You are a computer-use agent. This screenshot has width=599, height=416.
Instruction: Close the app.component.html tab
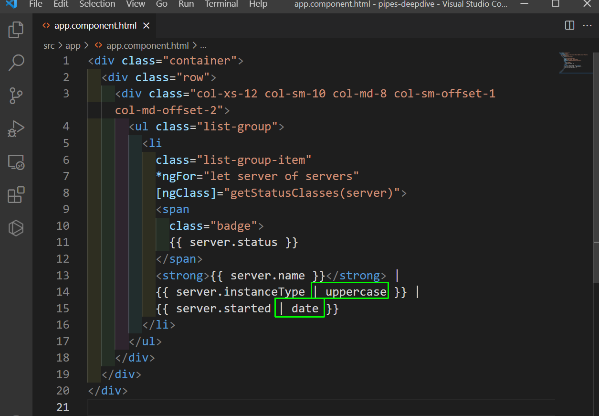(147, 26)
